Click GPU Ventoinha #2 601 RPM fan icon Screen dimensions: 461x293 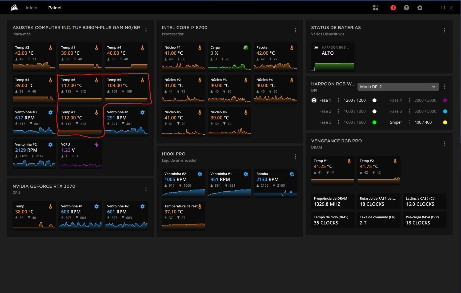click(142, 206)
